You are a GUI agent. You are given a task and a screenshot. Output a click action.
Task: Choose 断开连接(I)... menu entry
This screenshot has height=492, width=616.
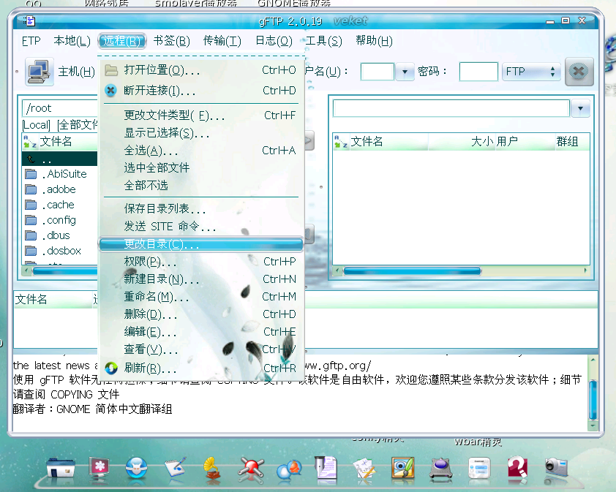coord(200,91)
